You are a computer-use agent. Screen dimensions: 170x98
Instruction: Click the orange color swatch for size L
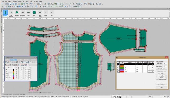122,66
